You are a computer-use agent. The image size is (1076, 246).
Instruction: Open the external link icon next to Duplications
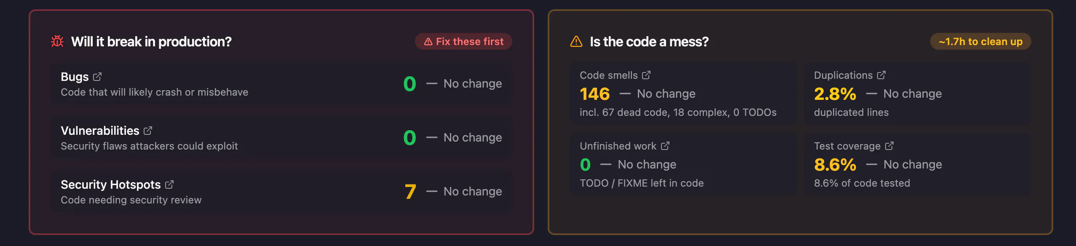(x=881, y=75)
